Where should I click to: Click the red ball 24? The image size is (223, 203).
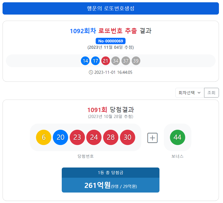tap(94, 137)
